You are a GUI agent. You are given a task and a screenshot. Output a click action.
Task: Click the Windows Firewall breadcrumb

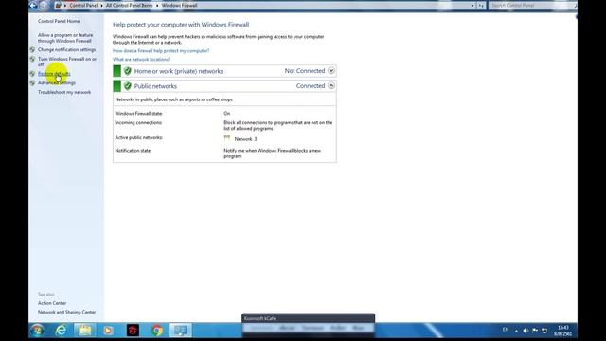(179, 6)
